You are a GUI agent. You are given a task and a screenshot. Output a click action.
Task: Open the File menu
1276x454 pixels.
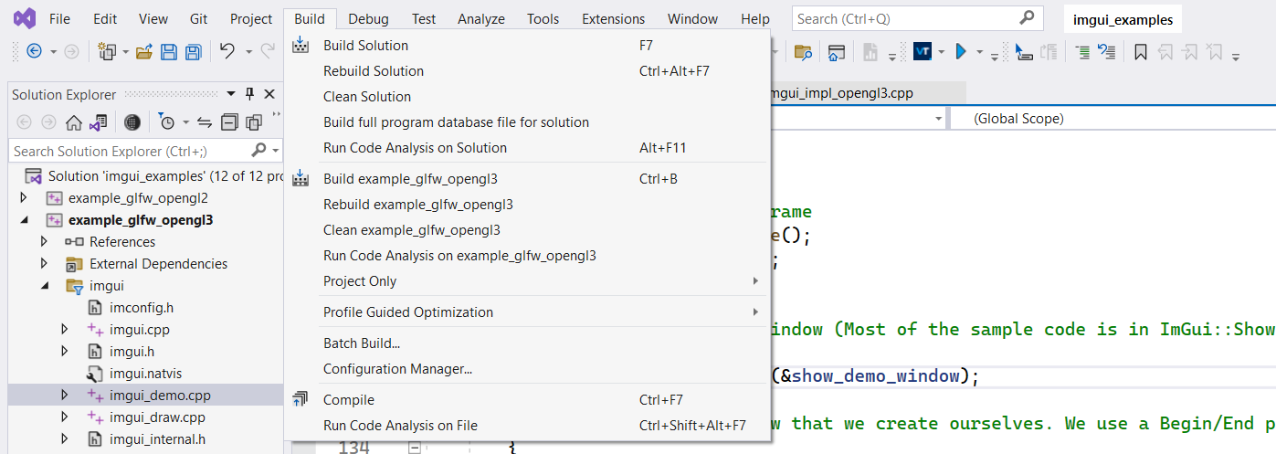59,18
